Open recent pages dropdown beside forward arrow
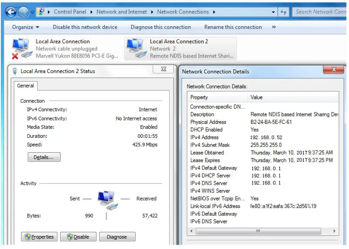 (x=32, y=12)
